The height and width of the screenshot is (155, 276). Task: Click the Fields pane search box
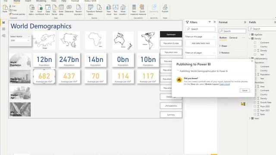[262, 29]
